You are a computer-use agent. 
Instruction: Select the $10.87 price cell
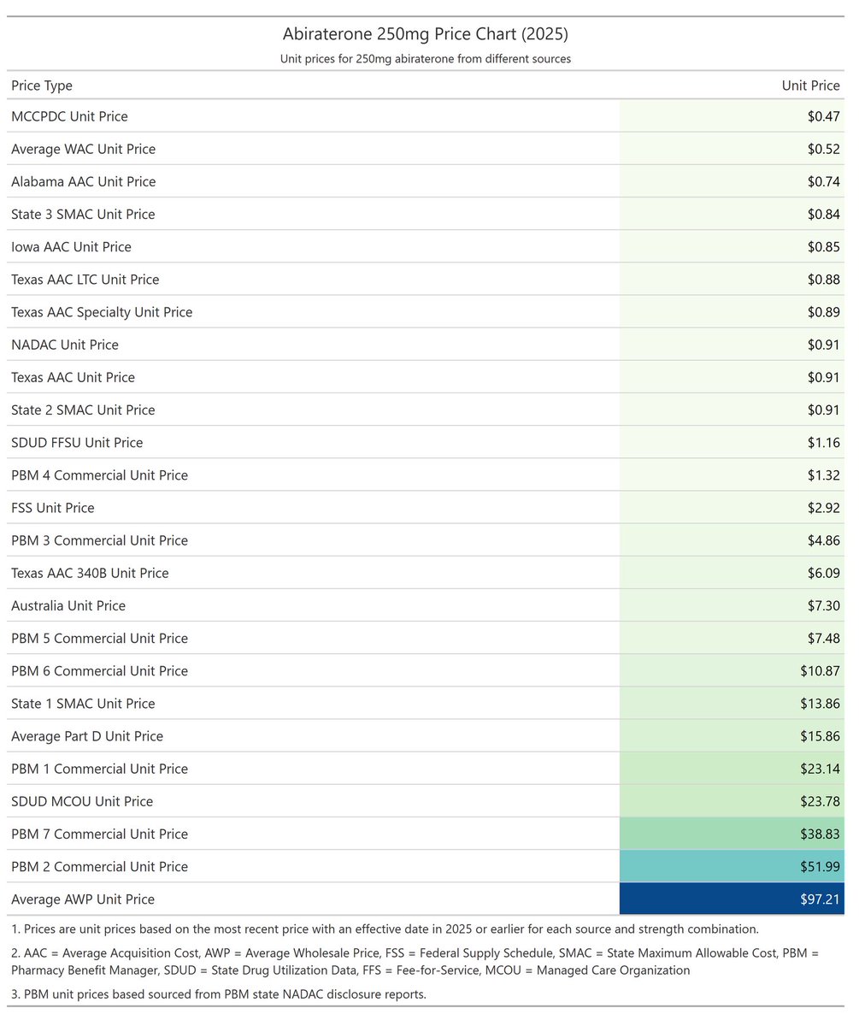tap(732, 671)
